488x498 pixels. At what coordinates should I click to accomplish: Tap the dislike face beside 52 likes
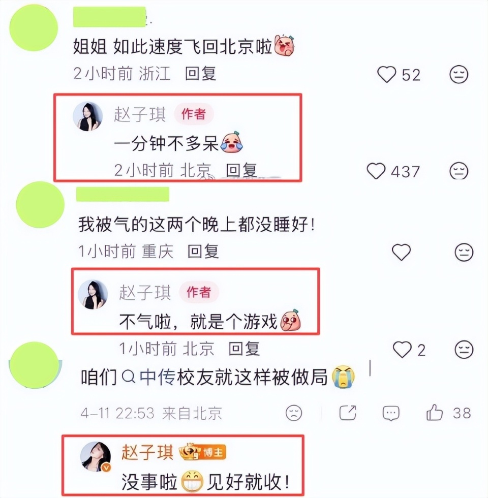(459, 74)
